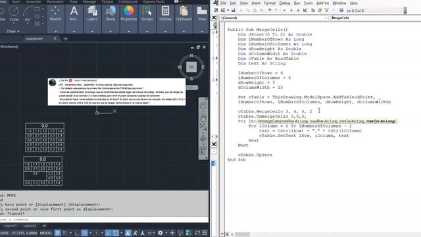Screen dimensions: 421x237
Task: Open the Object Browser icon in VBA toolbar
Action: coord(326,11)
